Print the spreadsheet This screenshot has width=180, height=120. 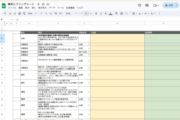(20, 13)
